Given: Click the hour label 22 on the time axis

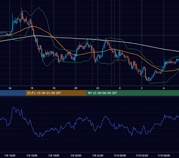Looking at the screenshot, I should point(98,88).
